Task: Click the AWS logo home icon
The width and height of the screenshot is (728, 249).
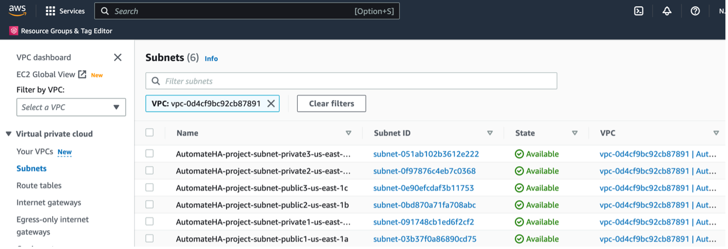Action: (x=17, y=11)
